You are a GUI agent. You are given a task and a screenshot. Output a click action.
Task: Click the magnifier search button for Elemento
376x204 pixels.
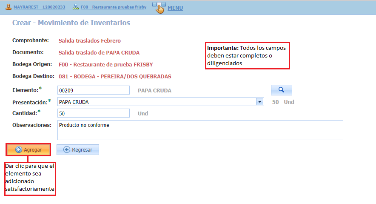click(282, 90)
